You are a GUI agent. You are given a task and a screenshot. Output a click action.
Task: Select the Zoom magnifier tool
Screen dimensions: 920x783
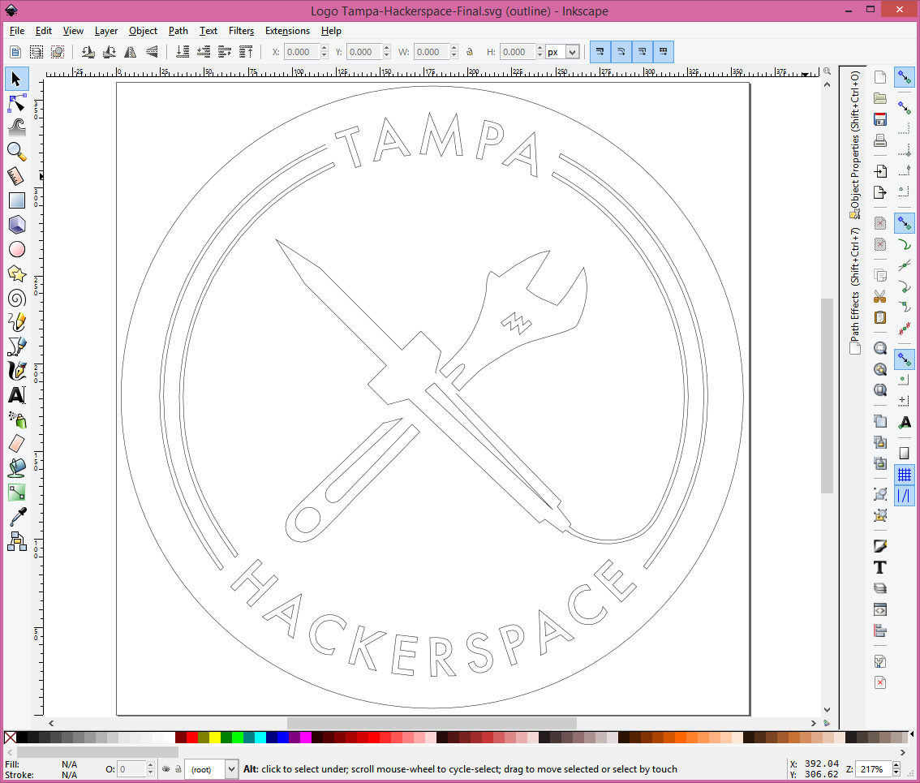point(16,152)
